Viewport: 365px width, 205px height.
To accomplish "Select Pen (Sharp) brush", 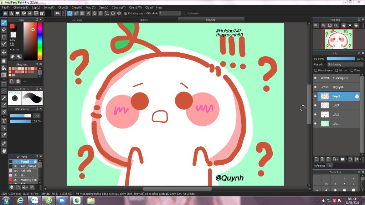I will [x=23, y=166].
